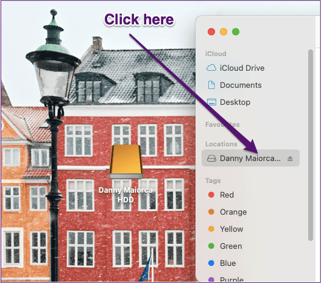Click the Green tag dot
Screen dimensions: 321x283
point(211,246)
